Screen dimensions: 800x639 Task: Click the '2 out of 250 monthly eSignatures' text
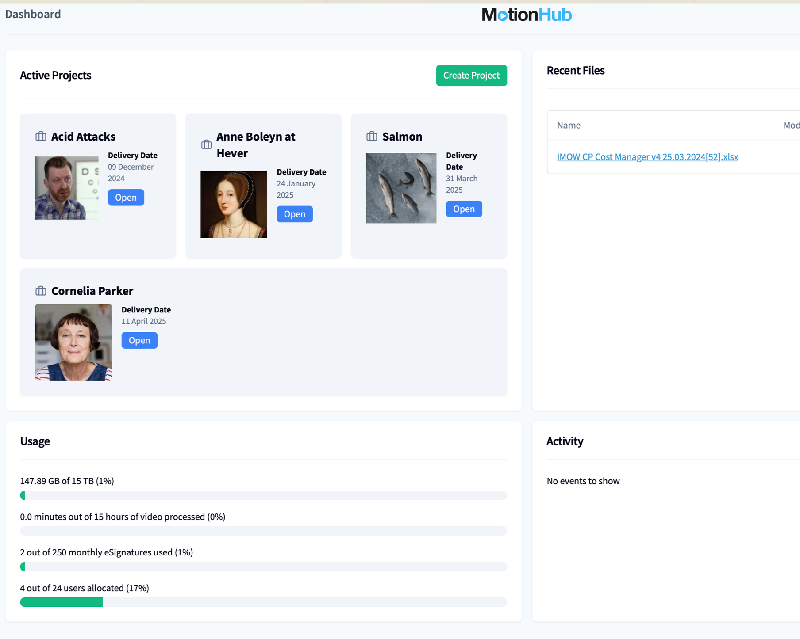pos(107,552)
